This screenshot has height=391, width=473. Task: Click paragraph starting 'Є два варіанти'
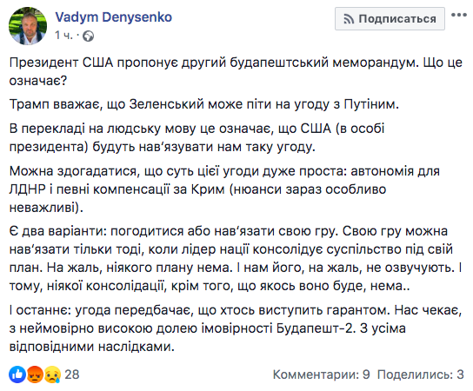pyautogui.click(x=236, y=258)
